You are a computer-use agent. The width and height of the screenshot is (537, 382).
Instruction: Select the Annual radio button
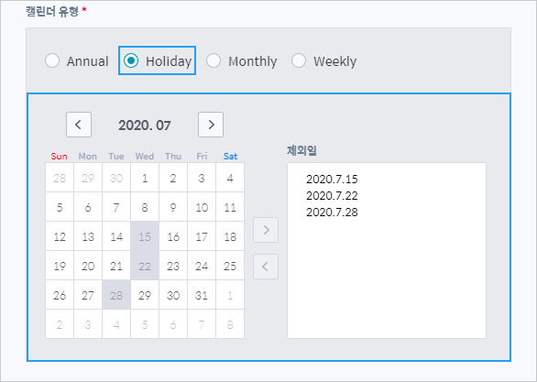[x=52, y=61]
